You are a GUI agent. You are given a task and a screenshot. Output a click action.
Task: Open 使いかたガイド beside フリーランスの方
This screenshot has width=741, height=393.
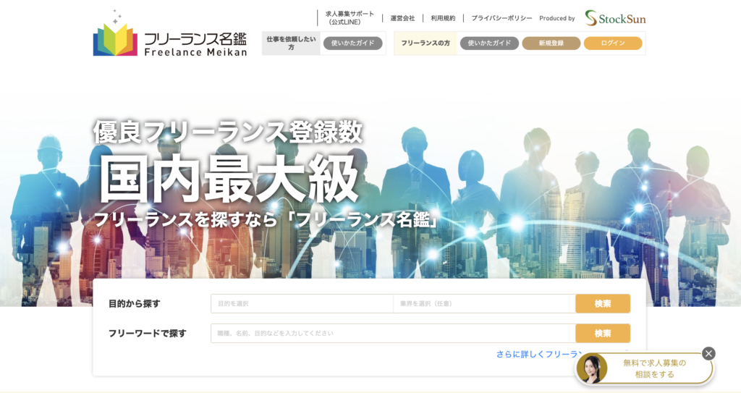(489, 43)
